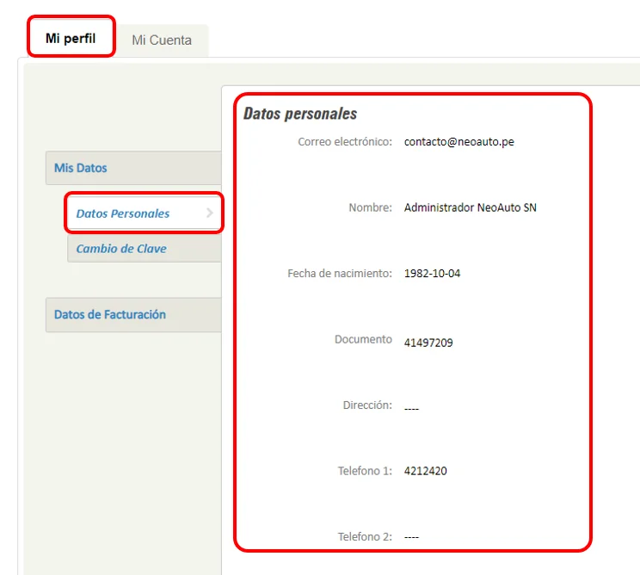This screenshot has width=640, height=575.
Task: Click the Telefono 1 label
Action: pos(365,471)
